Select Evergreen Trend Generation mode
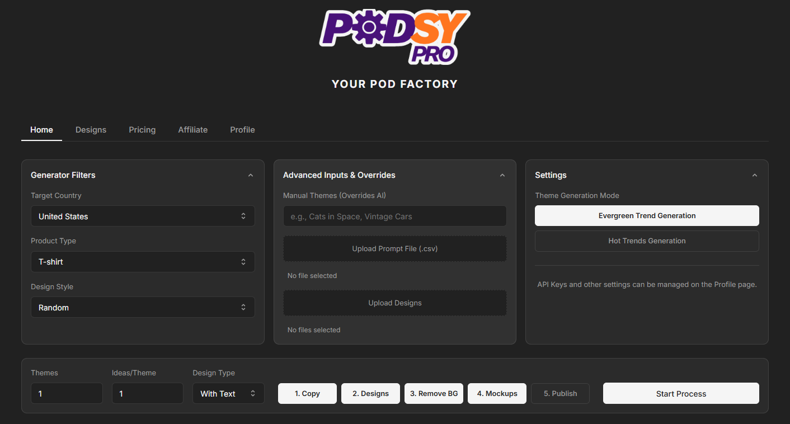The image size is (790, 424). point(647,215)
